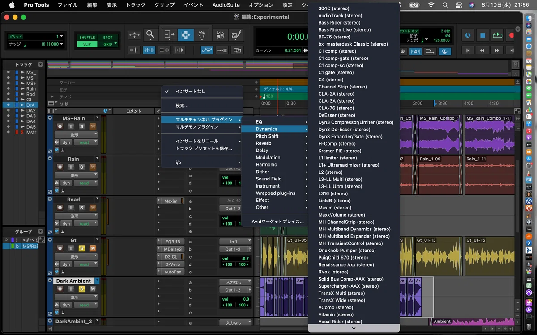Select the Selector waveform tool
The image size is (537, 335).
click(185, 35)
